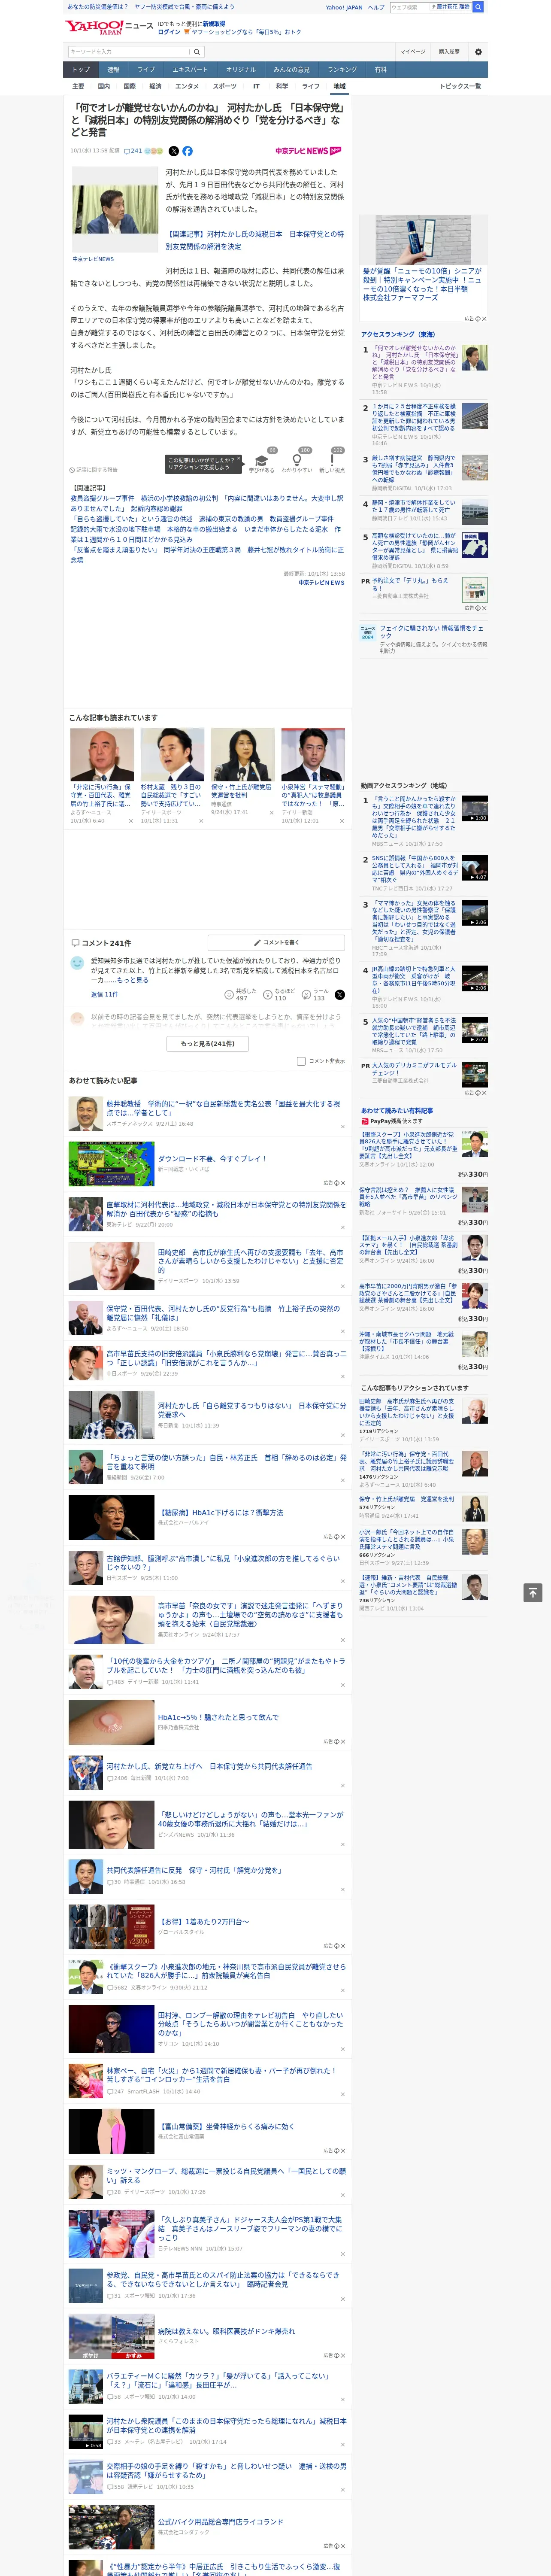The image size is (551, 2576).
Task: Open comment count bubble showing 241
Action: 132,151
